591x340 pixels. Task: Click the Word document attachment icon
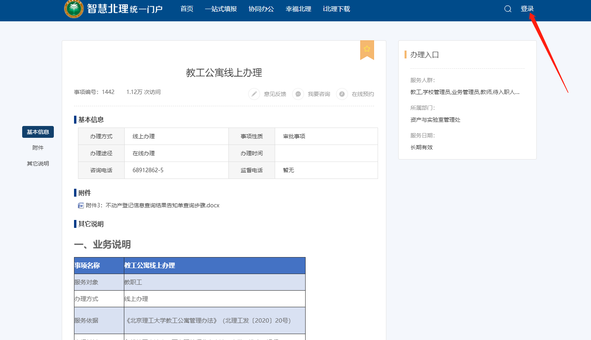(x=81, y=206)
